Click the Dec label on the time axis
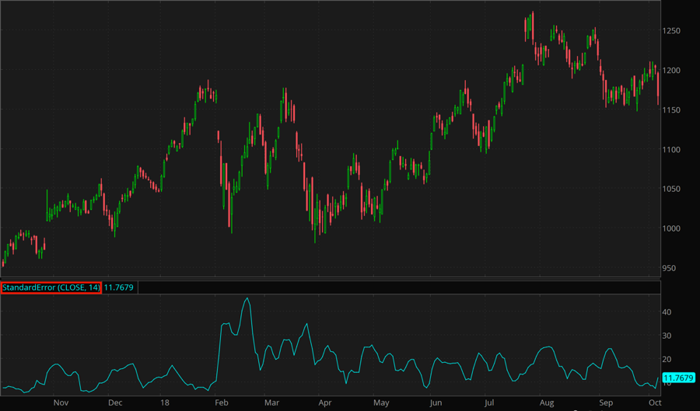The width and height of the screenshot is (700, 411). (115, 403)
